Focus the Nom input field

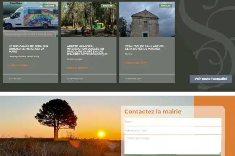click(172, 122)
